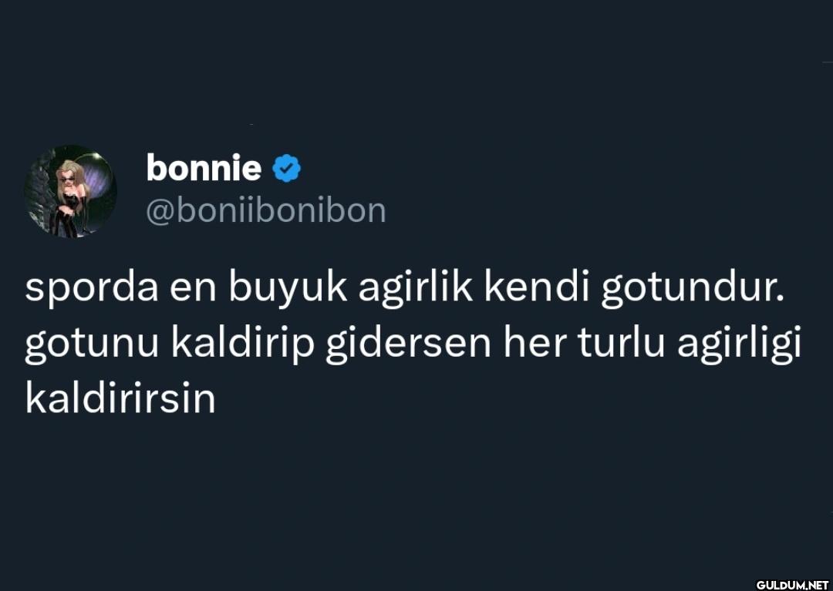Open bonnie's profile picture avatar
Screen dimensions: 833x591
[x=70, y=191]
